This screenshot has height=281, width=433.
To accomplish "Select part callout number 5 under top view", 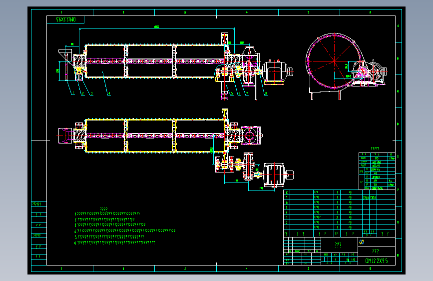I will (x=232, y=93).
